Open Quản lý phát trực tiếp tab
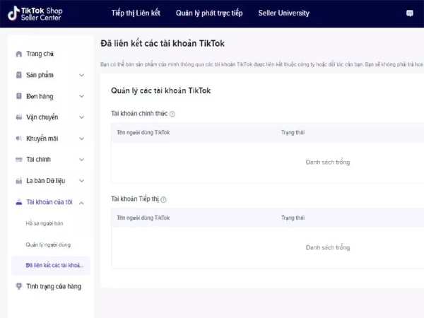 (209, 13)
